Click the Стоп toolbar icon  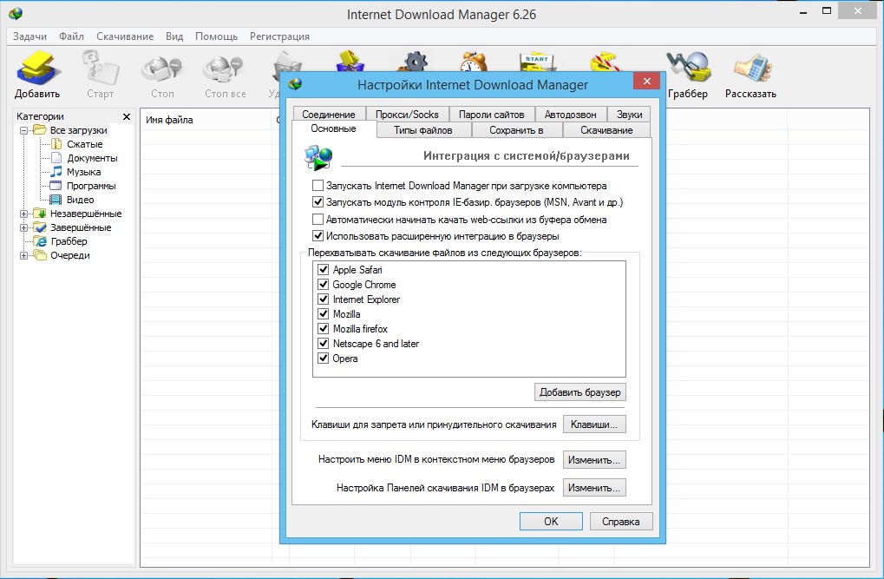(x=162, y=74)
